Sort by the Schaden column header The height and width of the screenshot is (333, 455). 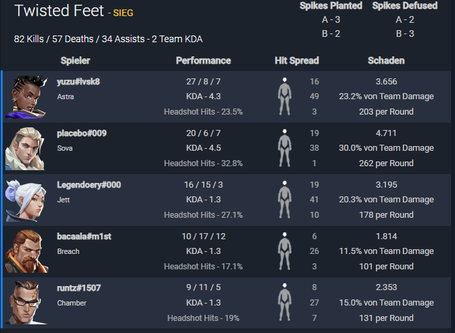(386, 60)
